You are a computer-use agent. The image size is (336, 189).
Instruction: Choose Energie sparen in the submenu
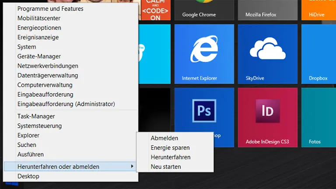click(170, 148)
